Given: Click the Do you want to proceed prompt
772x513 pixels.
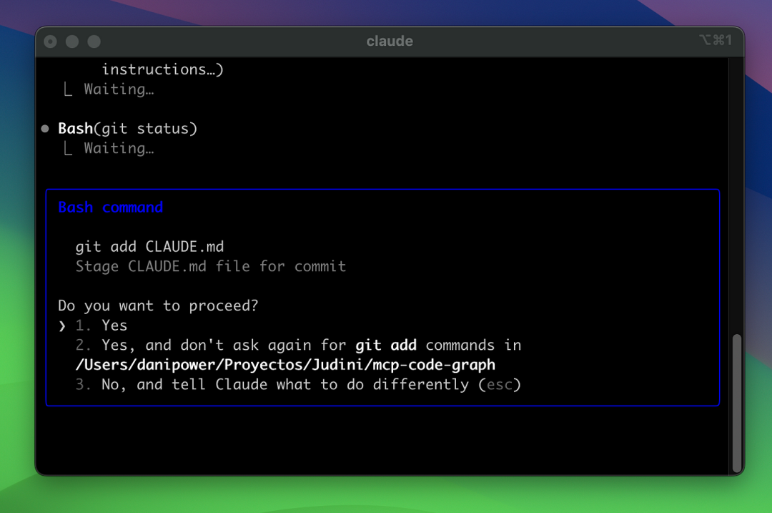Looking at the screenshot, I should point(158,306).
